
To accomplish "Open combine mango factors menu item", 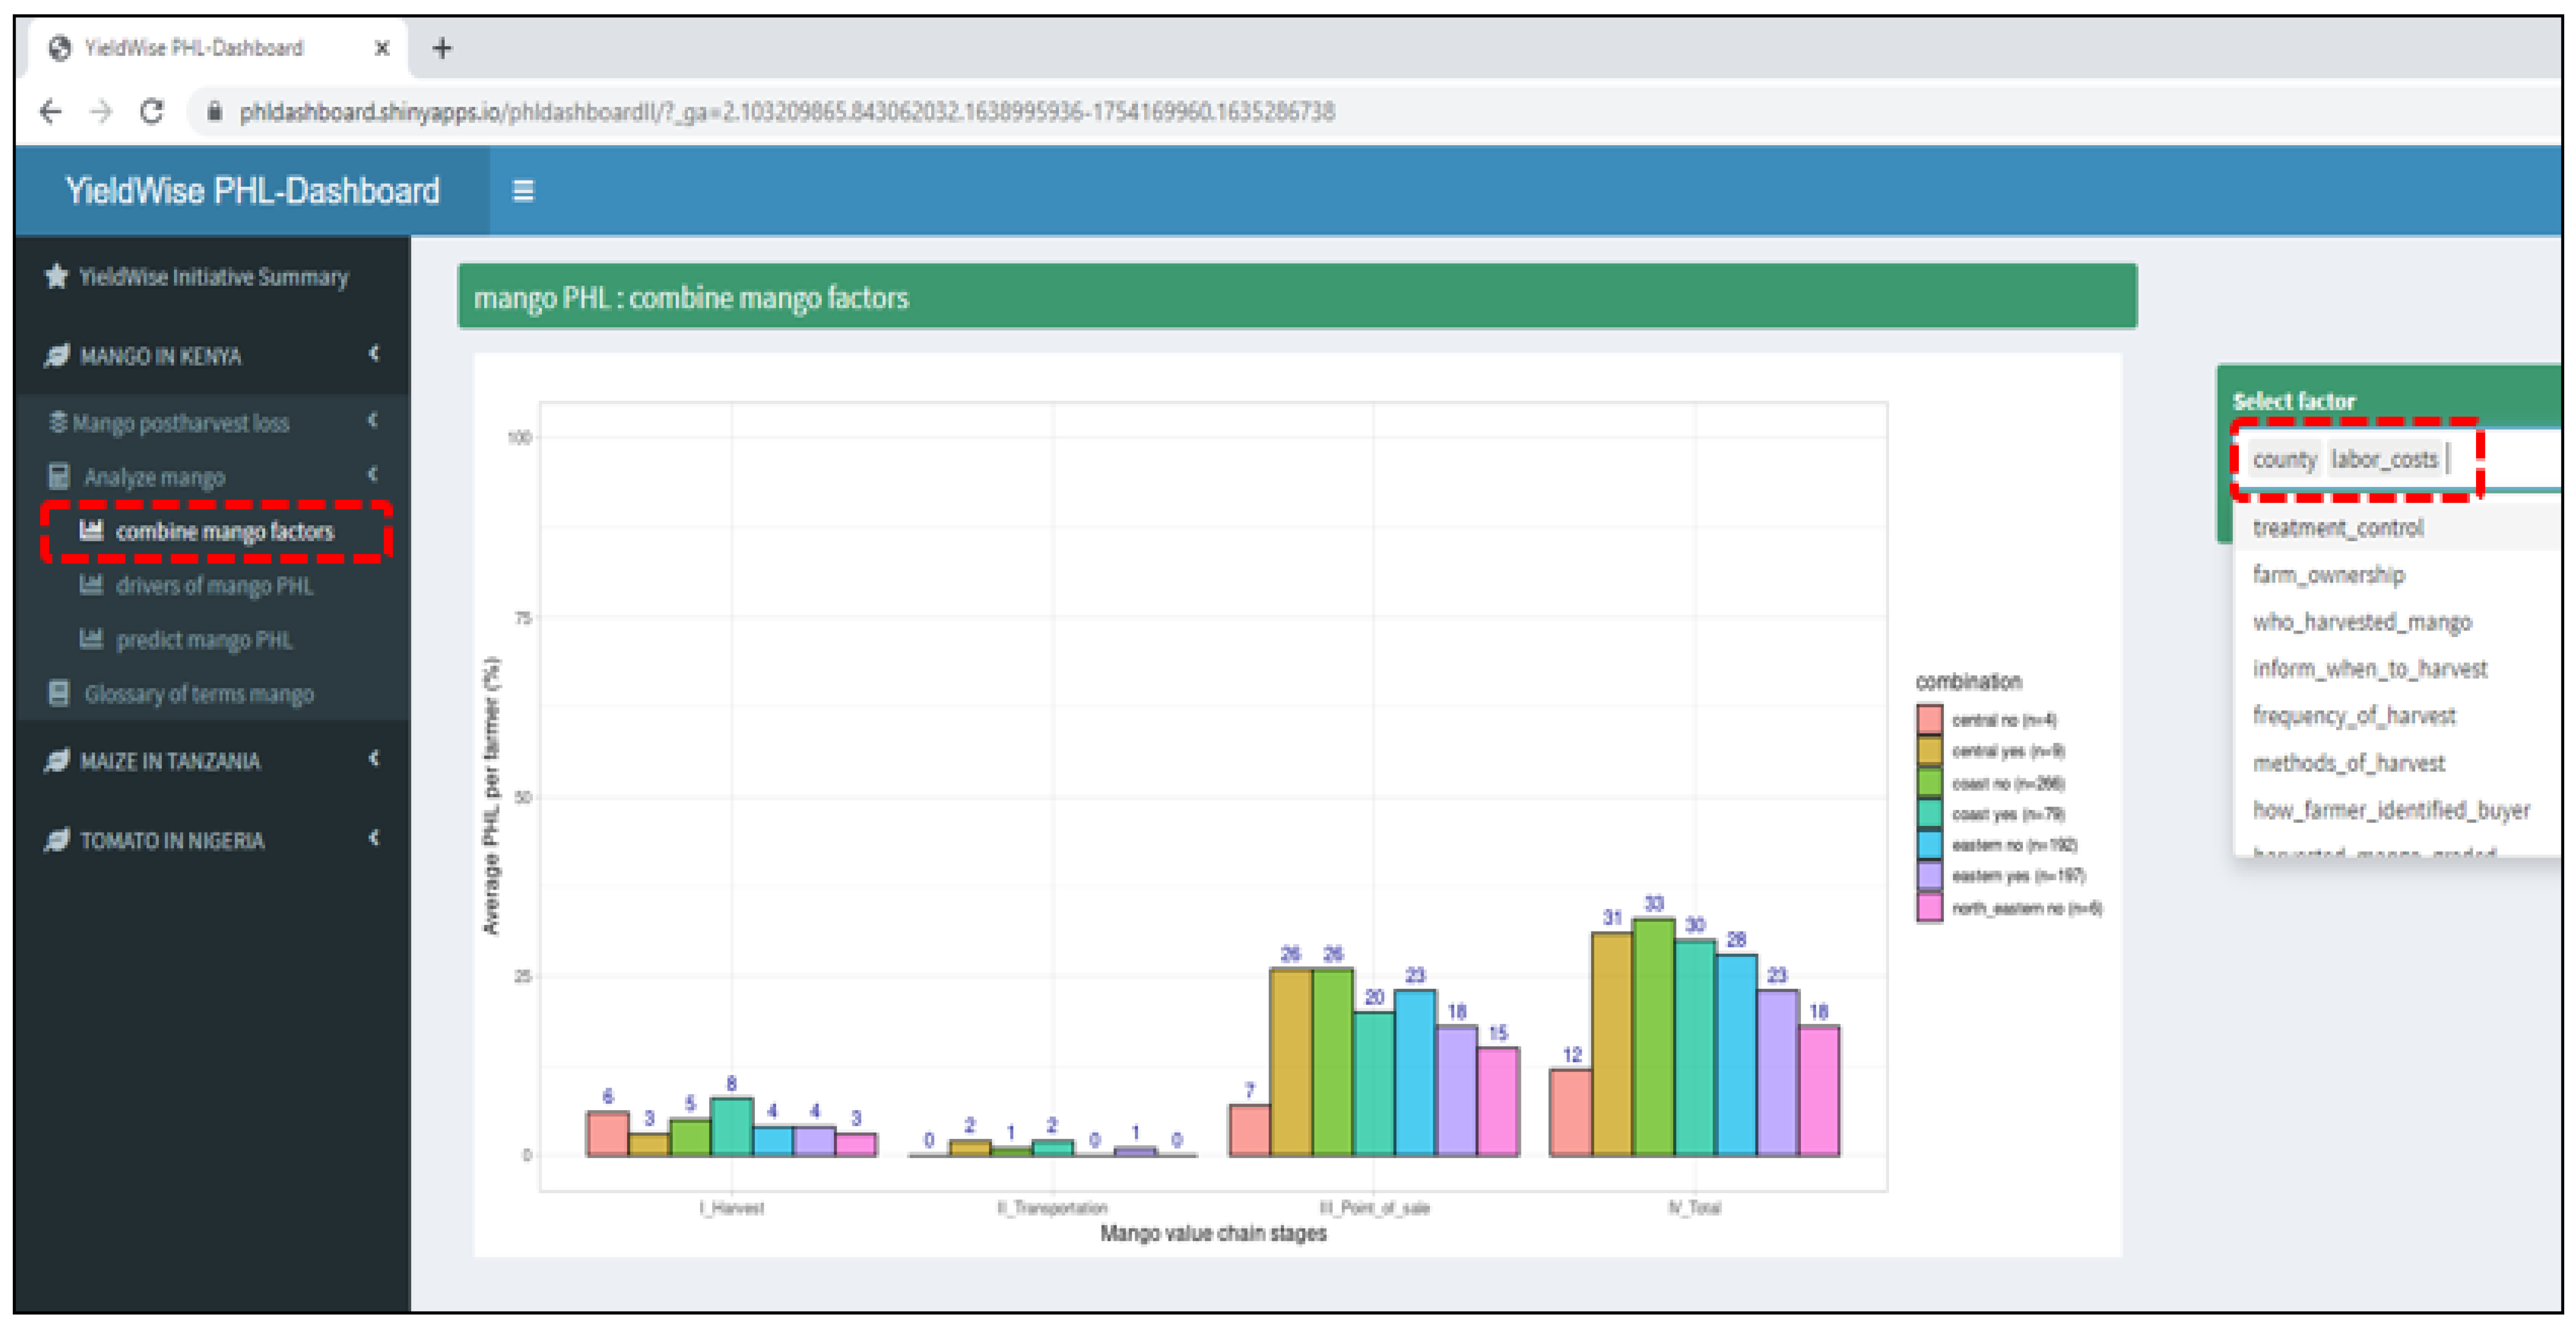I will pyautogui.click(x=224, y=531).
